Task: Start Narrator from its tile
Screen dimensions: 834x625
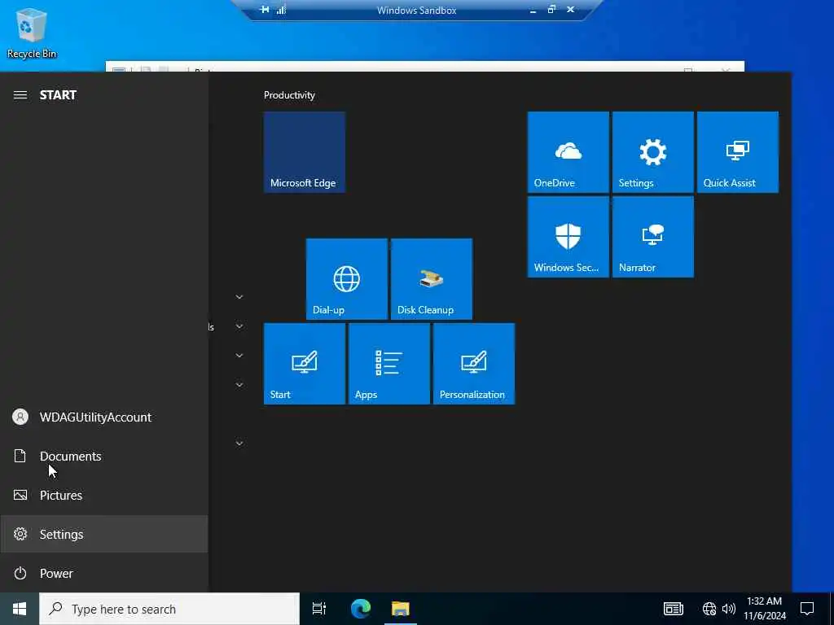Action: [652, 237]
